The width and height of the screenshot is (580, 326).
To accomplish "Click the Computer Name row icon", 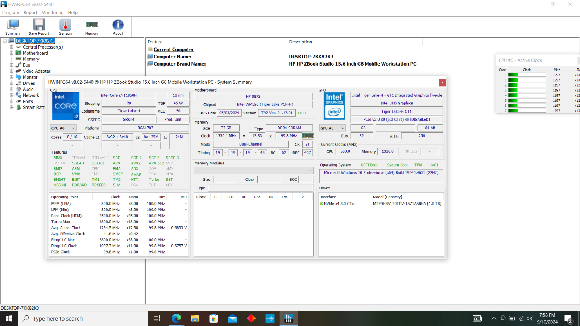I will click(150, 57).
